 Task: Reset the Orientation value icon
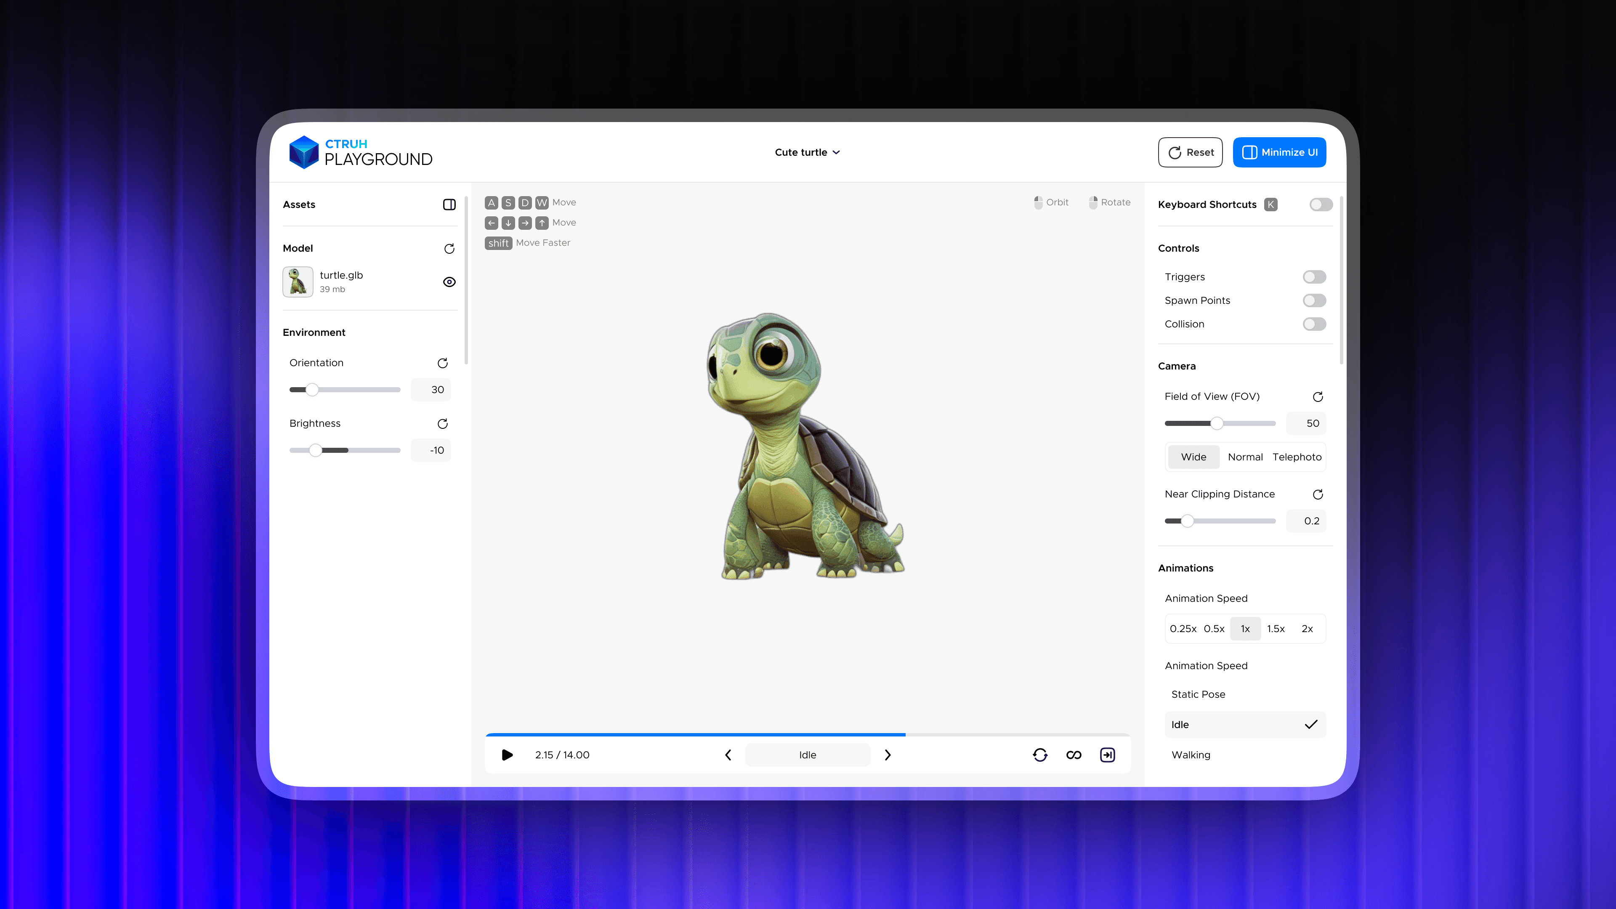tap(442, 363)
